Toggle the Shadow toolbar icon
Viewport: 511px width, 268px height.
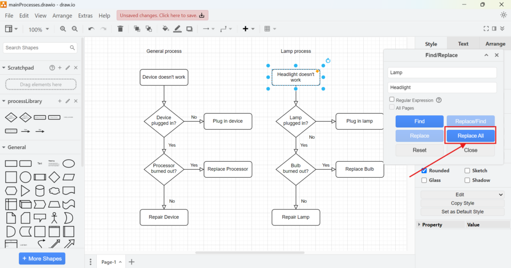190,29
